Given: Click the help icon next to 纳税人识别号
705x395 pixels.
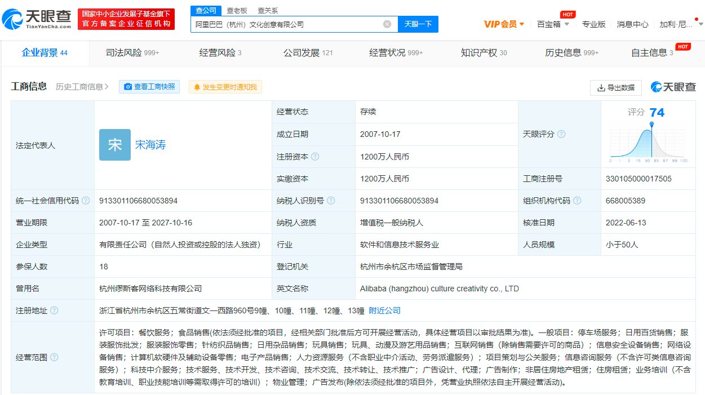Looking at the screenshot, I should tap(331, 201).
